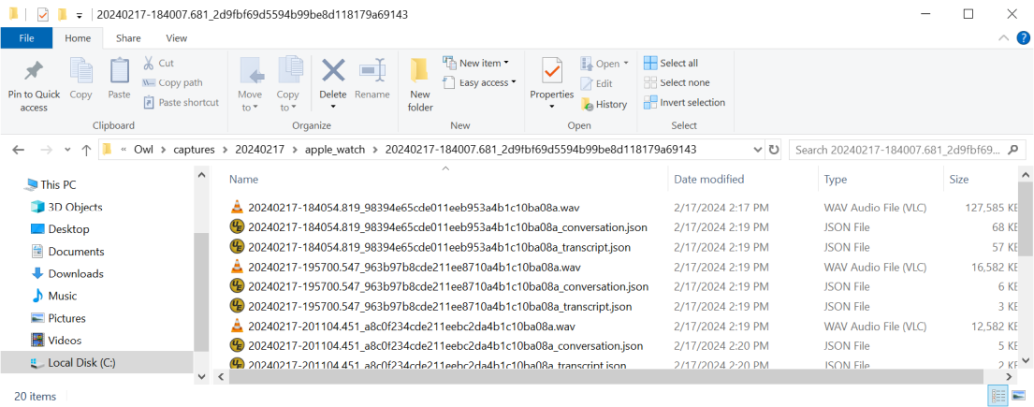Select Pictures in navigation pane
Viewport: 1034px width, 407px height.
pos(59,318)
